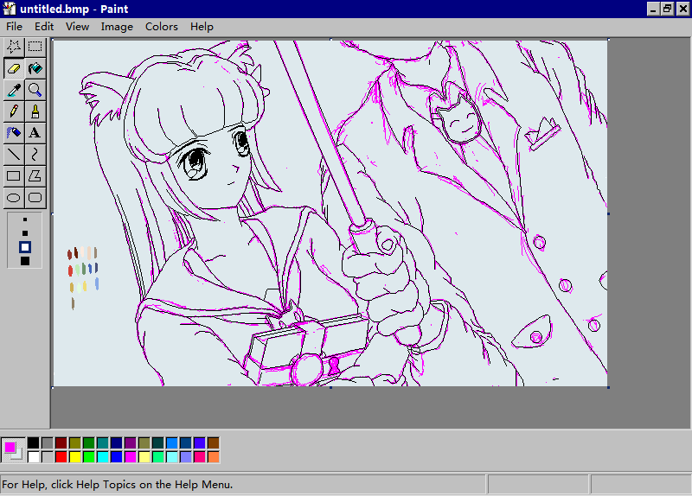Choose the Ellipse shape tool

(x=14, y=198)
